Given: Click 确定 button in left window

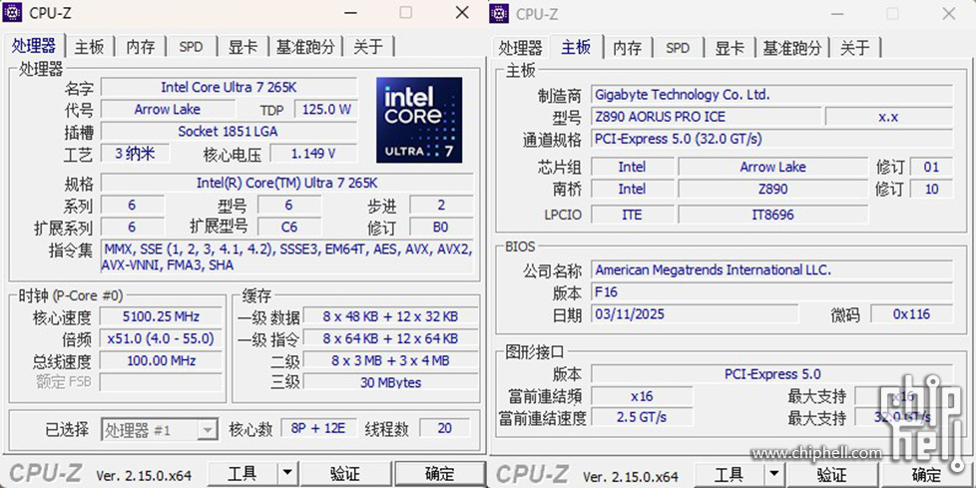Looking at the screenshot, I should [x=440, y=474].
